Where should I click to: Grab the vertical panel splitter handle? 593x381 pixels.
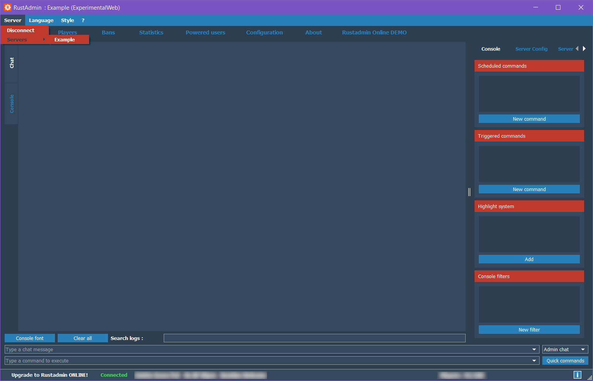point(469,192)
